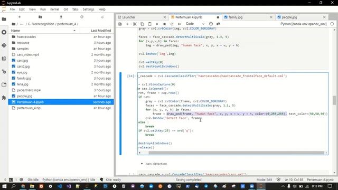Upload files to the file browser

pos(61,17)
